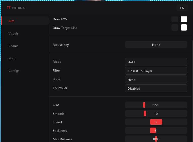This screenshot has width=193, height=142.
Task: Toggle the Draw FOV checkbox
Action: (175, 19)
